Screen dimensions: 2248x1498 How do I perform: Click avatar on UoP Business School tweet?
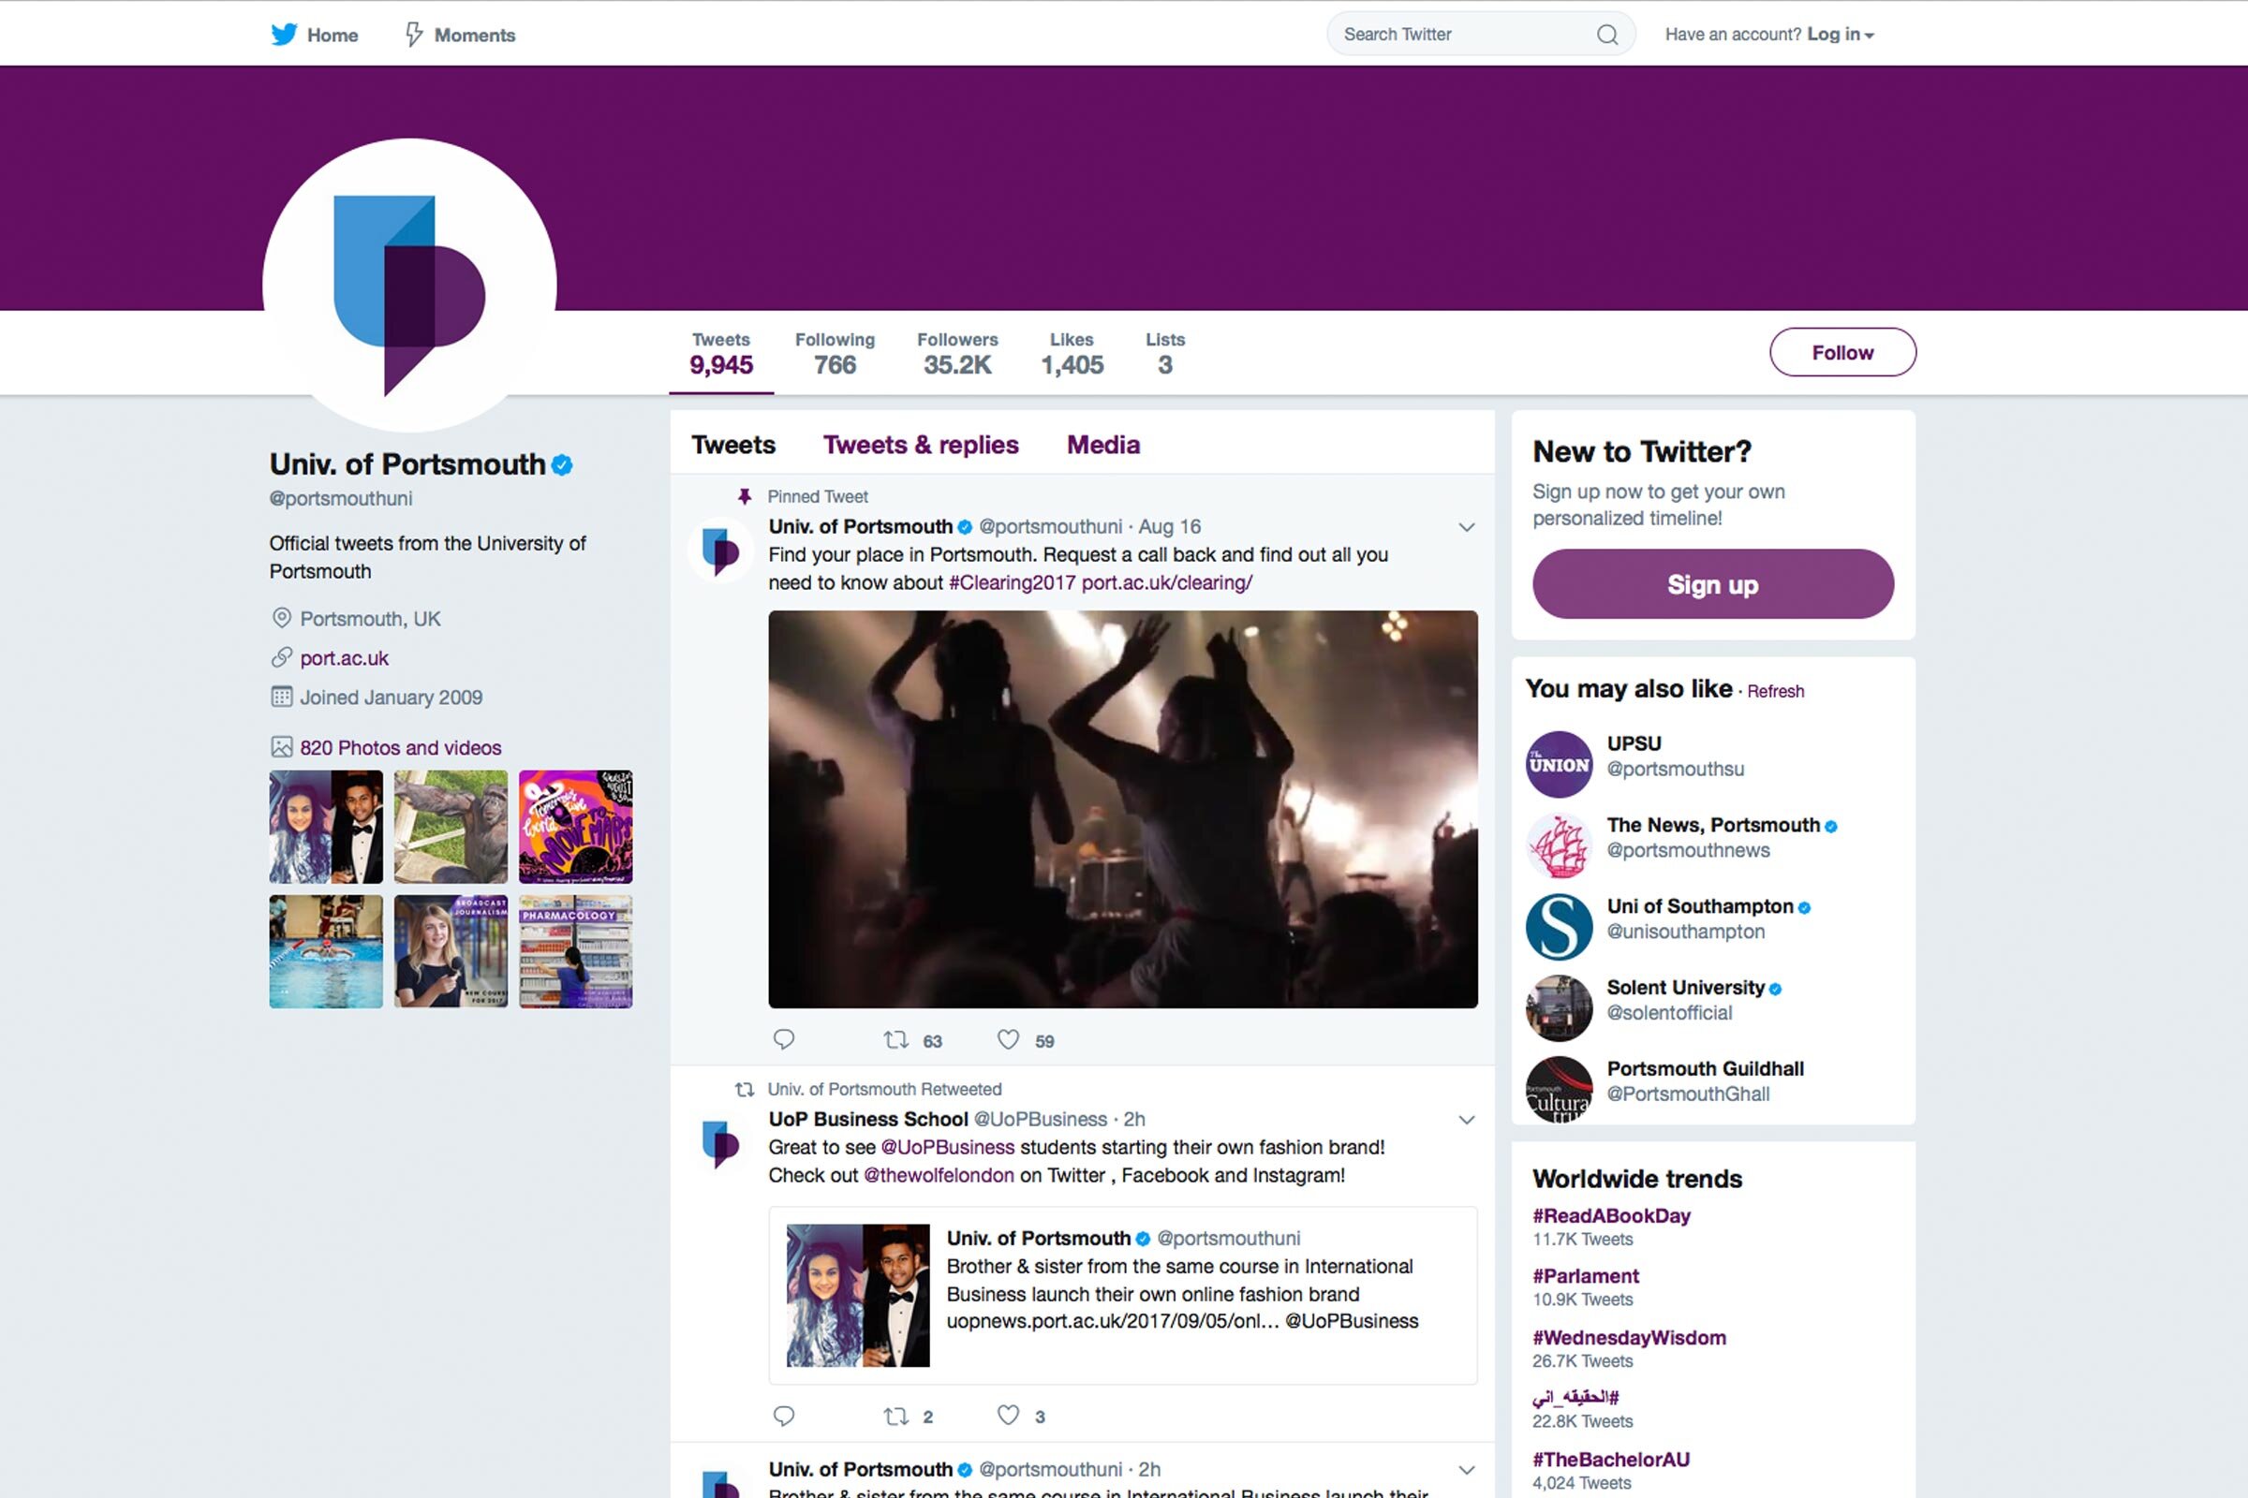click(x=720, y=1142)
